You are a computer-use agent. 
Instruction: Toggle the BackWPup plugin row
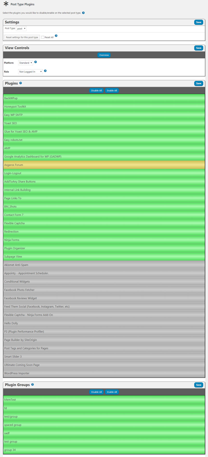pos(104,98)
